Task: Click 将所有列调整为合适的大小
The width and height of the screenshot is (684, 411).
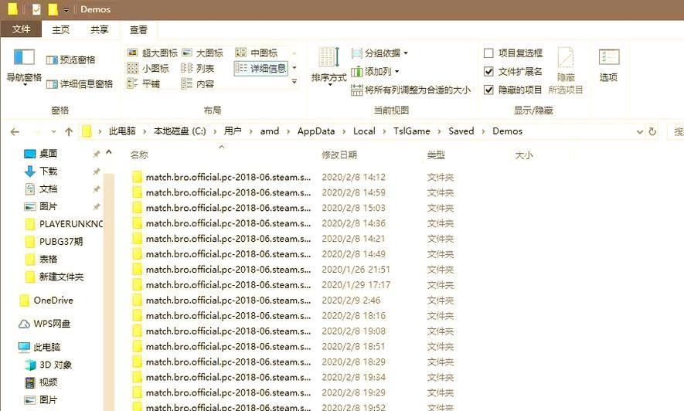Action: [x=411, y=90]
